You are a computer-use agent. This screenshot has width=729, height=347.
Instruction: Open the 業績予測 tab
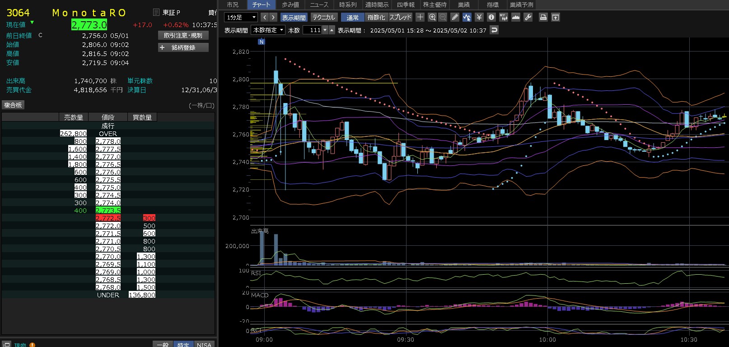(521, 5)
